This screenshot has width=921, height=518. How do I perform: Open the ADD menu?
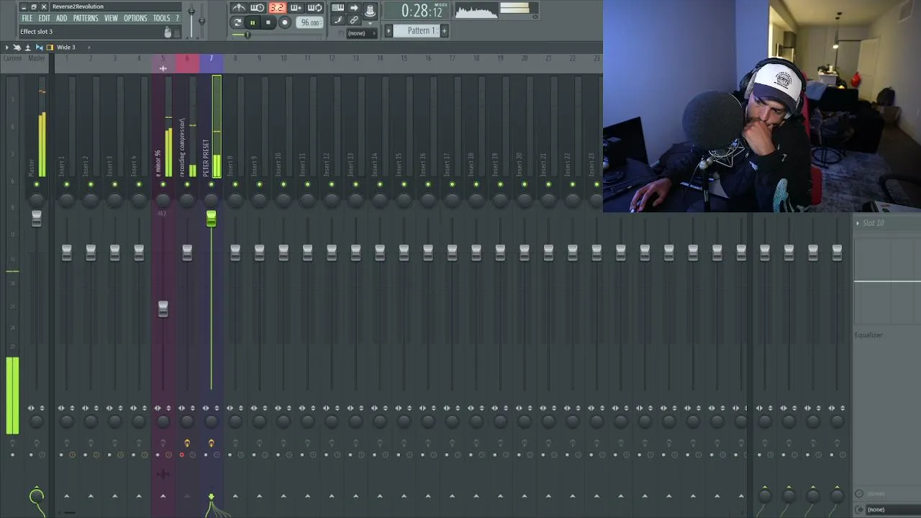click(x=61, y=18)
